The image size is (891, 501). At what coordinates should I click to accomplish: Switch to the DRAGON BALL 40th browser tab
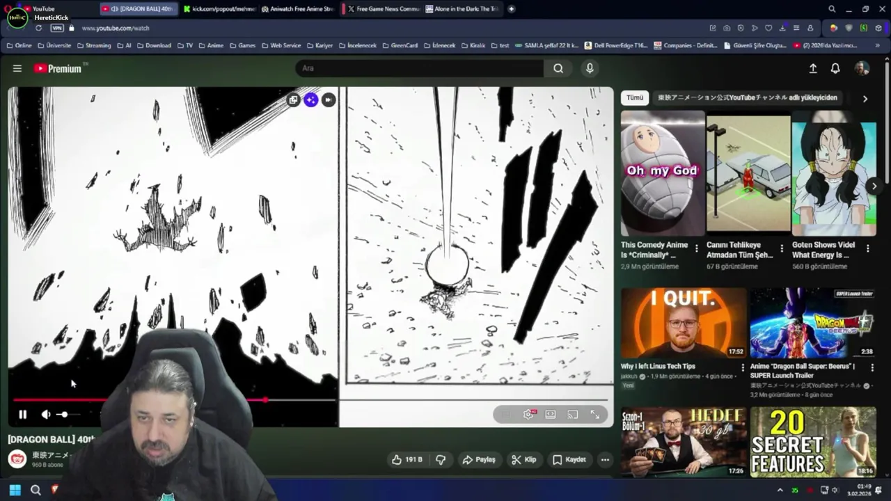point(138,9)
